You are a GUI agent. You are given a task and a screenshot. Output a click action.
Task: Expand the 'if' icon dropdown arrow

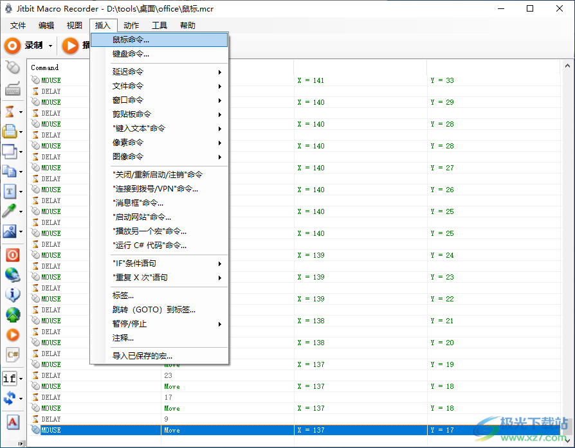point(21,379)
